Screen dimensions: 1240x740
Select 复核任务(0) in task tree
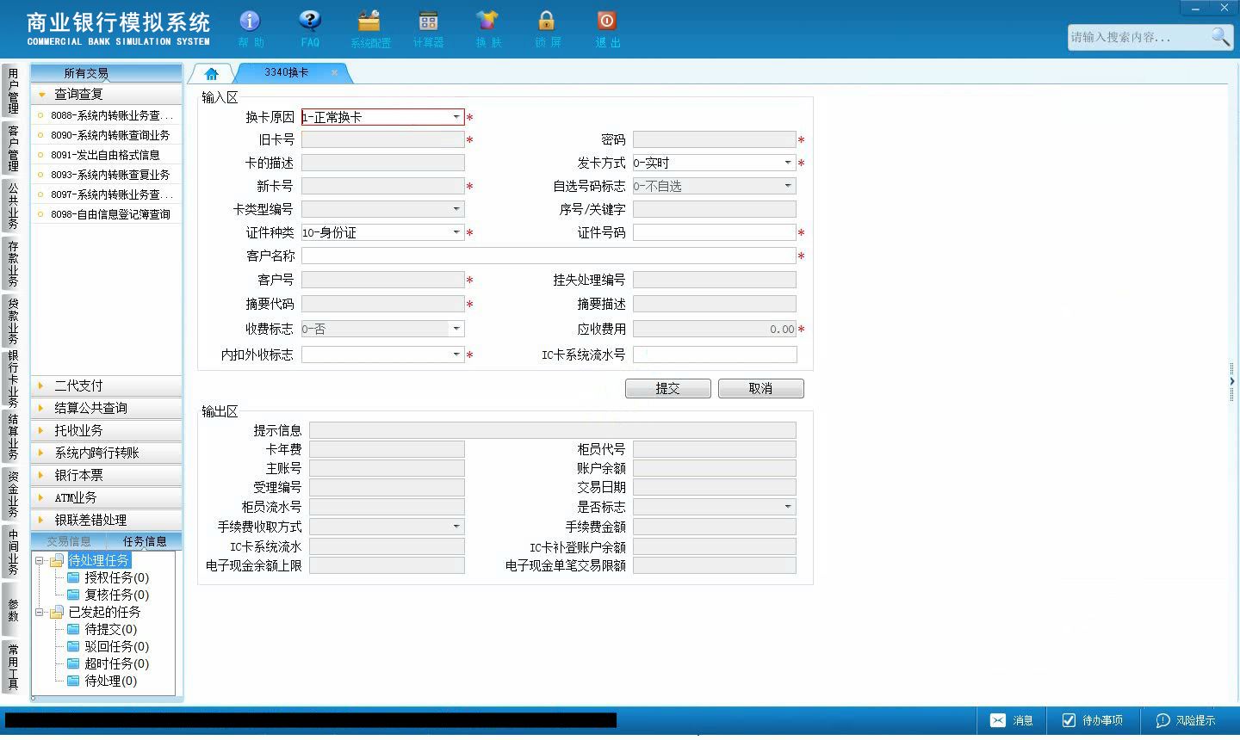click(x=116, y=595)
